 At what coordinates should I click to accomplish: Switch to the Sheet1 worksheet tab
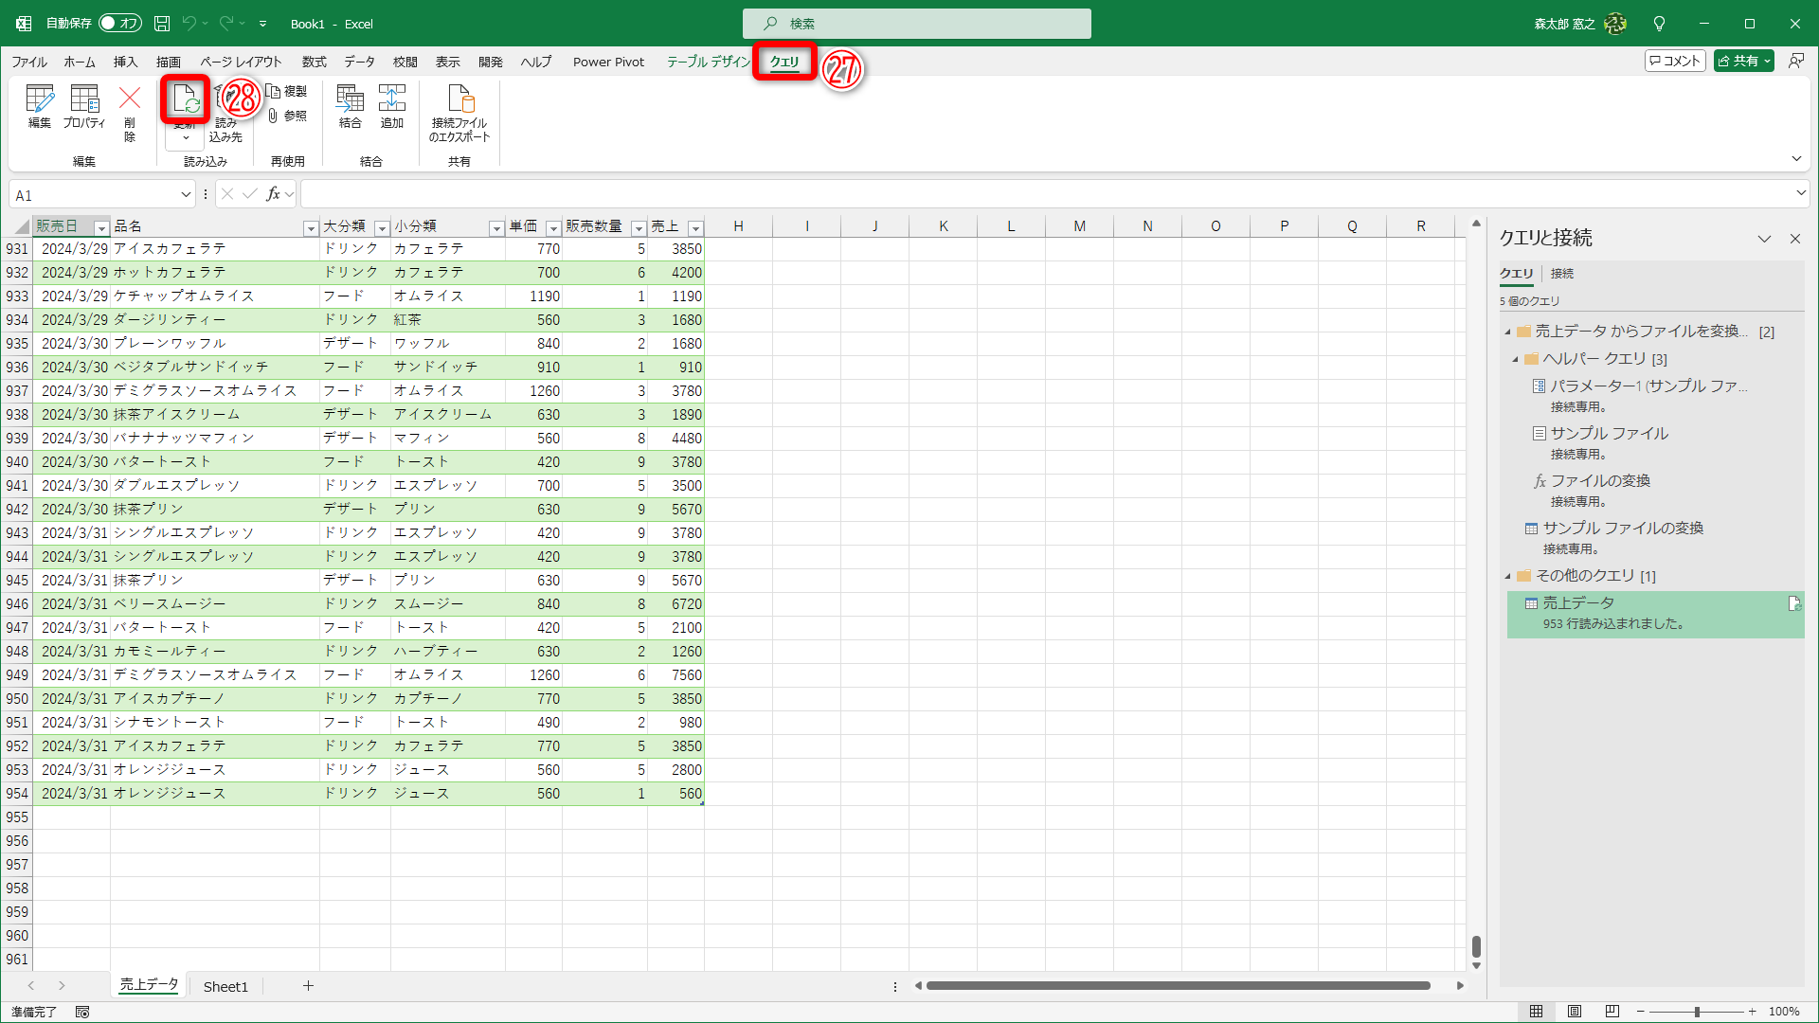(x=225, y=986)
